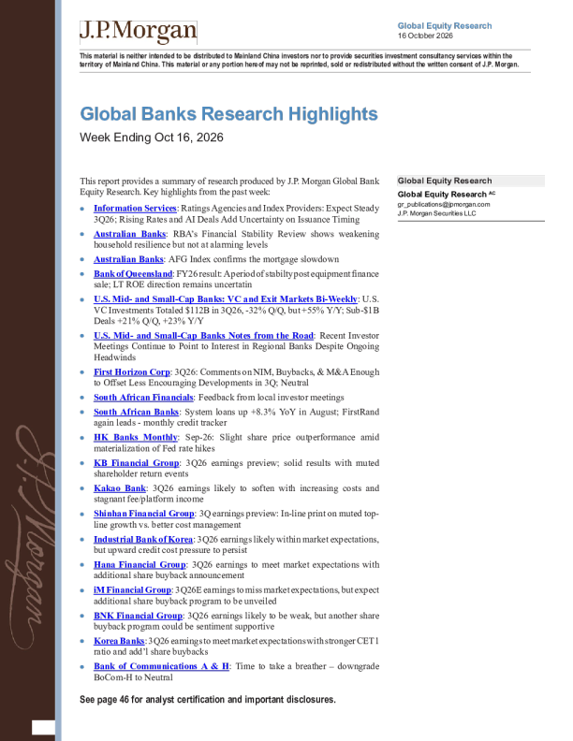Image resolution: width=573 pixels, height=741 pixels.
Task: Follow the Hana Financial Group link
Action: 140,565
